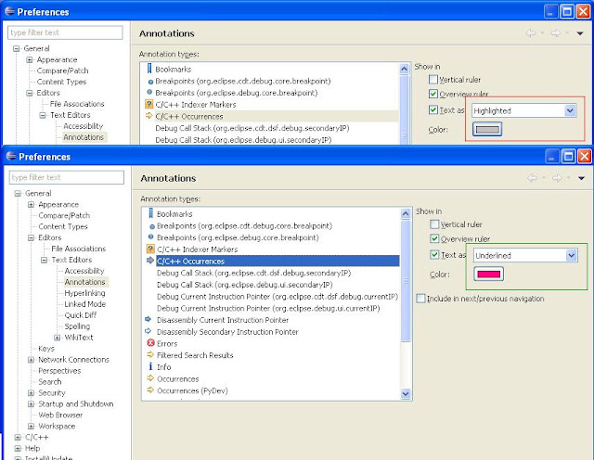This screenshot has width=594, height=460.
Task: Click the pink Color button in lower Preferences
Action: coord(489,275)
